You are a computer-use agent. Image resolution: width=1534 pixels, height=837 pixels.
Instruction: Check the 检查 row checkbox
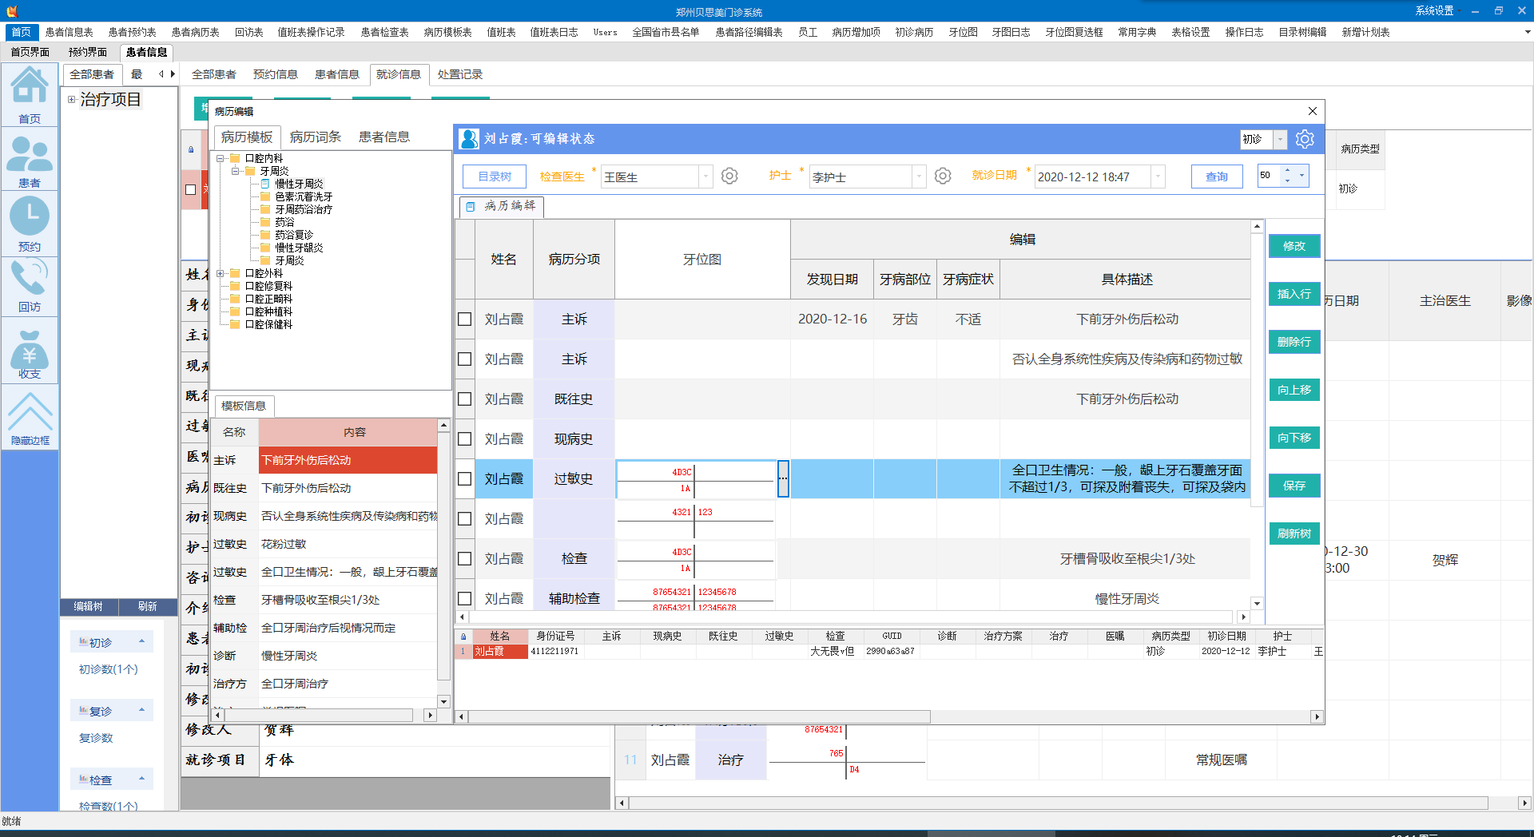click(x=464, y=559)
